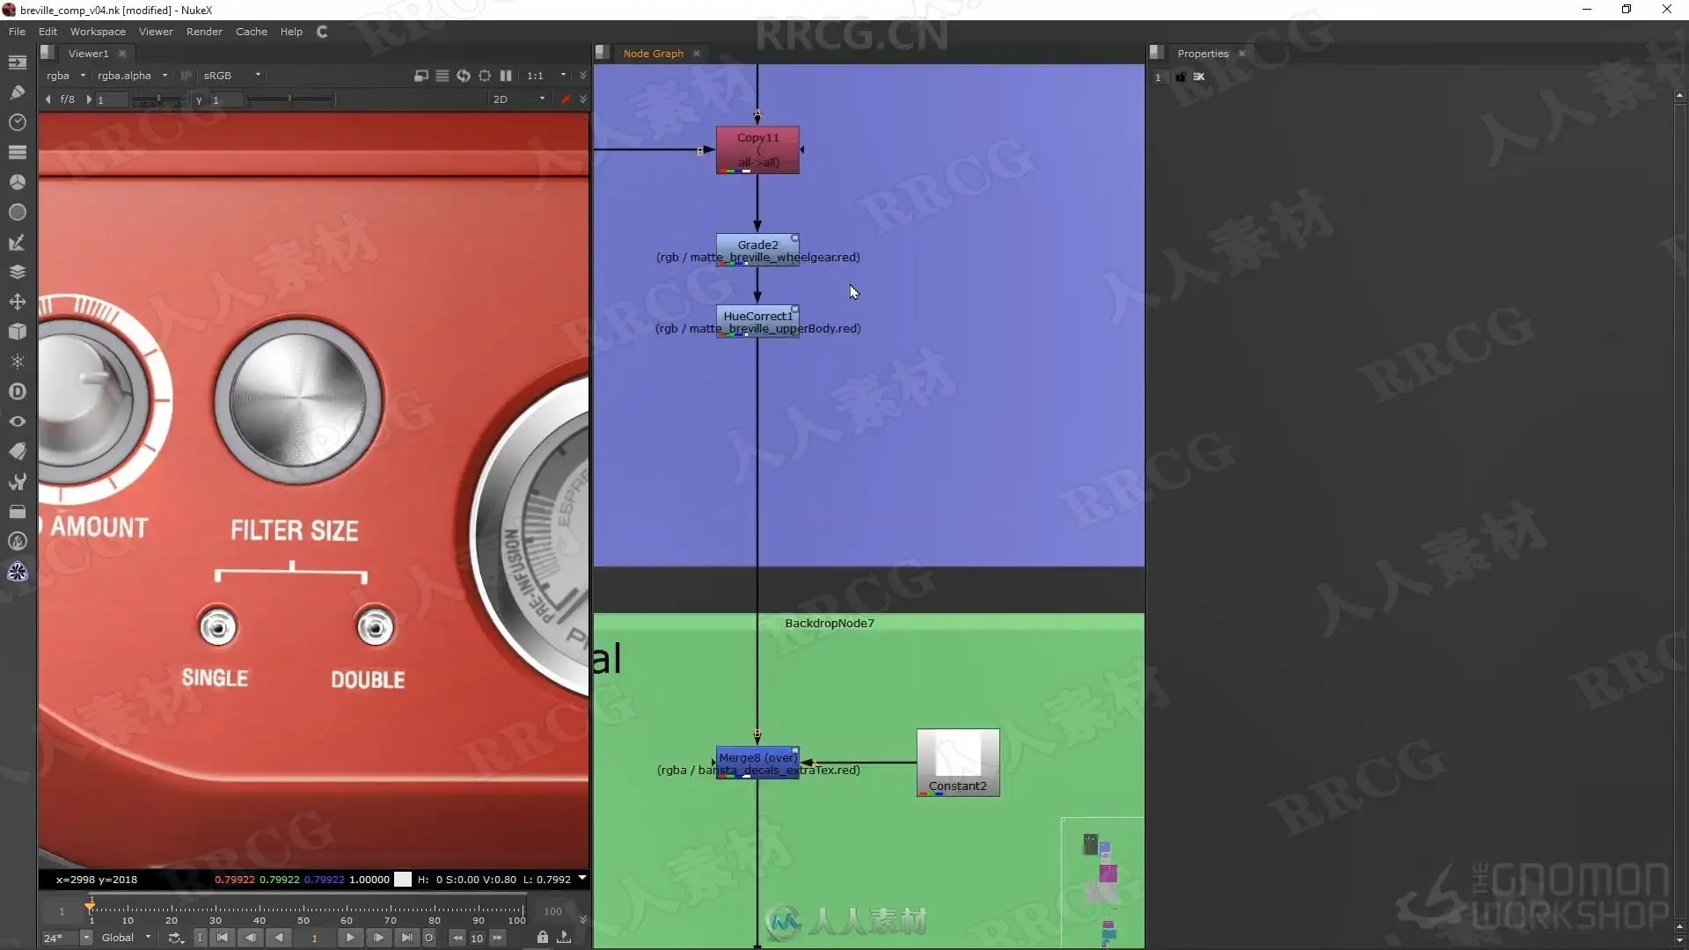The width and height of the screenshot is (1689, 950).
Task: Click the viewer force-refresh icon
Action: click(x=464, y=76)
